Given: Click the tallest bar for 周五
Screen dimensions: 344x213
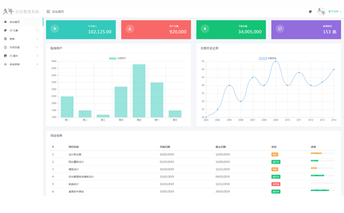Looking at the screenshot, I should pos(139,91).
